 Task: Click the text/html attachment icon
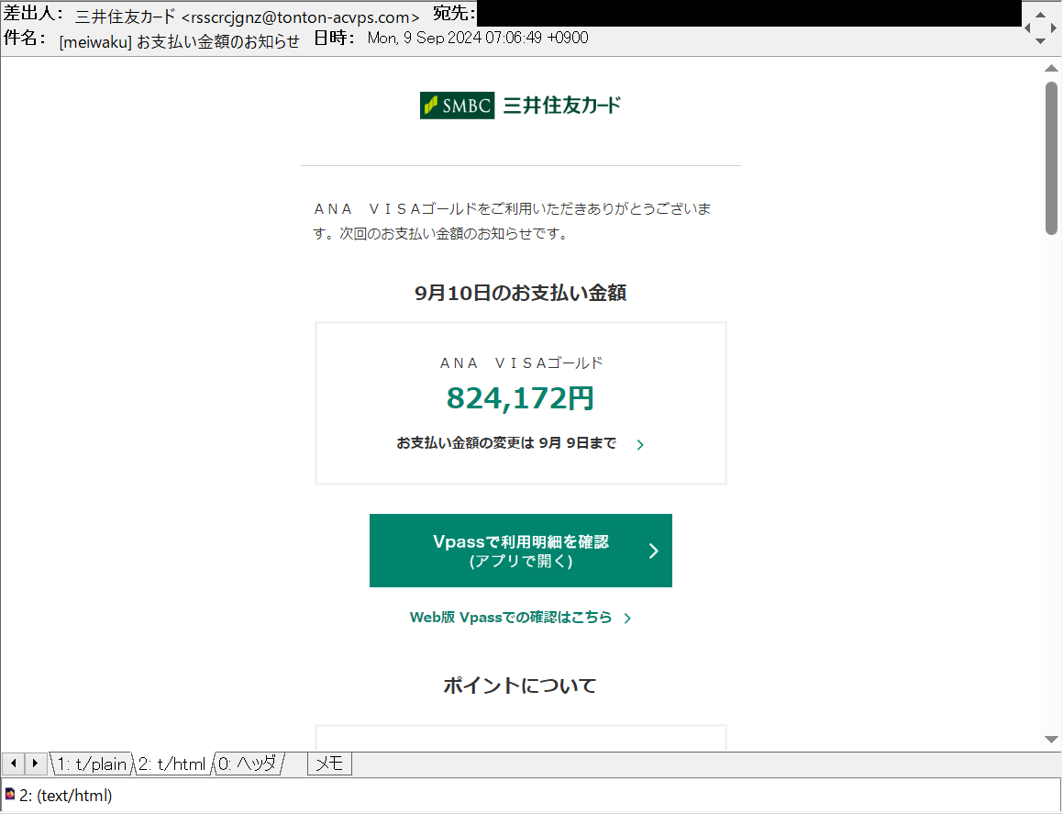point(9,794)
